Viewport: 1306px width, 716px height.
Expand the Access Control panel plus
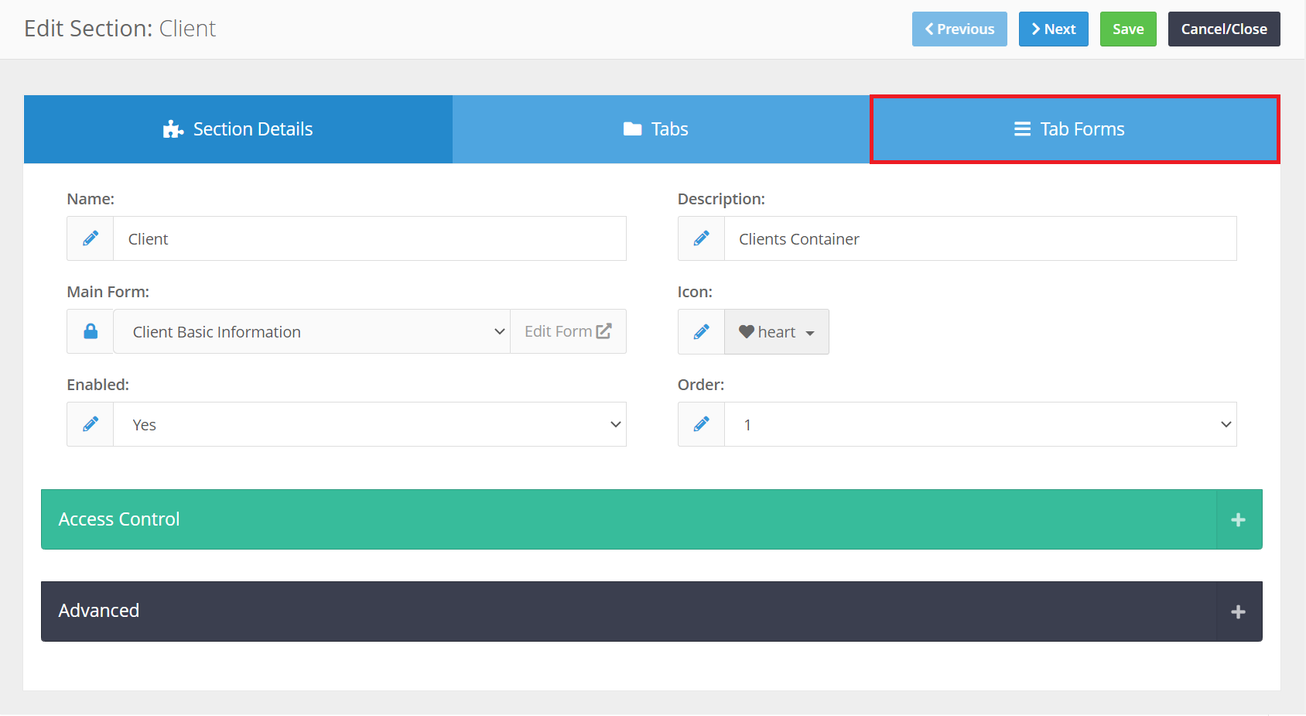pyautogui.click(x=1238, y=519)
